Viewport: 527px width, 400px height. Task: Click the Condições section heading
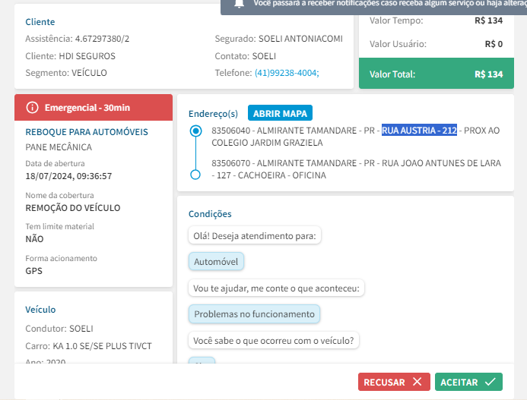click(210, 214)
